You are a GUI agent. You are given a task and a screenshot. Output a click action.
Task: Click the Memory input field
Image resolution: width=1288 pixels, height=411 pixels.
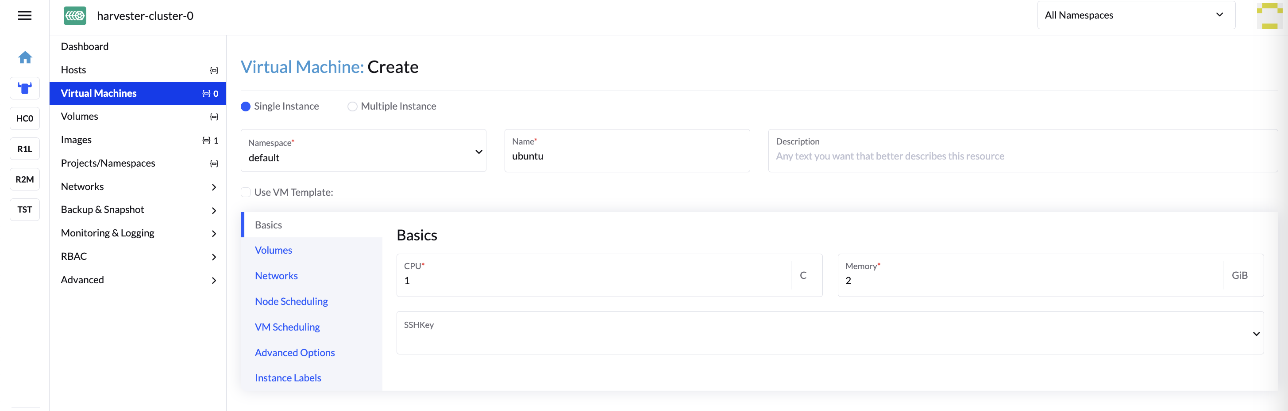1030,281
